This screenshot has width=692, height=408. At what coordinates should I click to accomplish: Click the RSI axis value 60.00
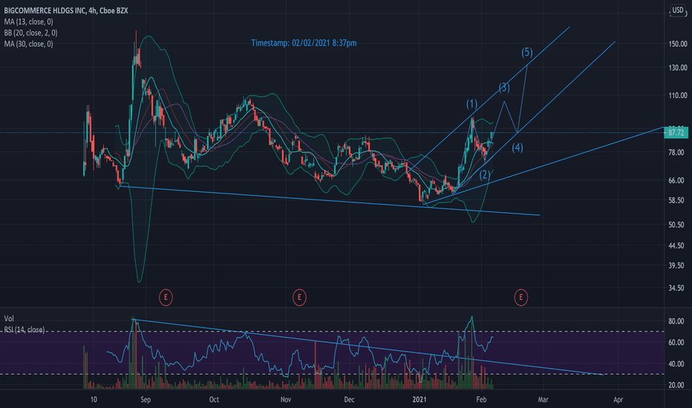point(676,342)
